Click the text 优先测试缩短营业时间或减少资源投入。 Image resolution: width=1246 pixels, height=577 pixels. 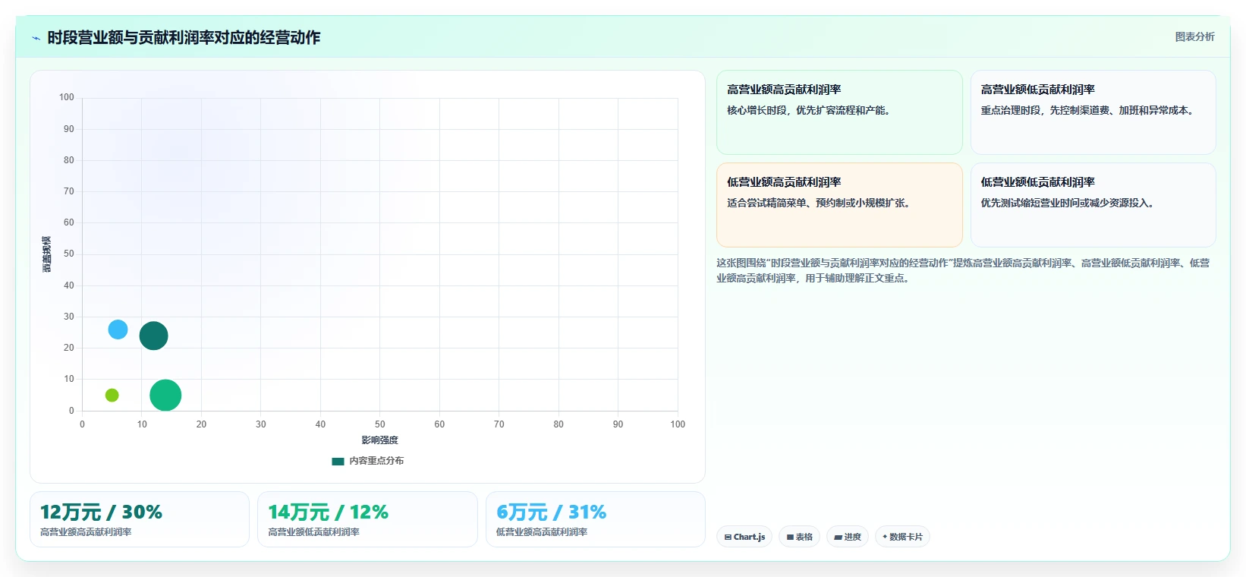1069,203
